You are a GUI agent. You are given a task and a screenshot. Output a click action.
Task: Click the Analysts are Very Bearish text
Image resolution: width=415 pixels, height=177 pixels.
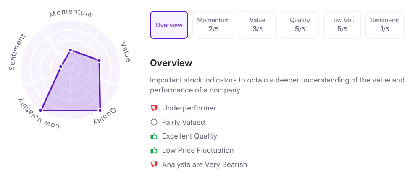point(204,164)
